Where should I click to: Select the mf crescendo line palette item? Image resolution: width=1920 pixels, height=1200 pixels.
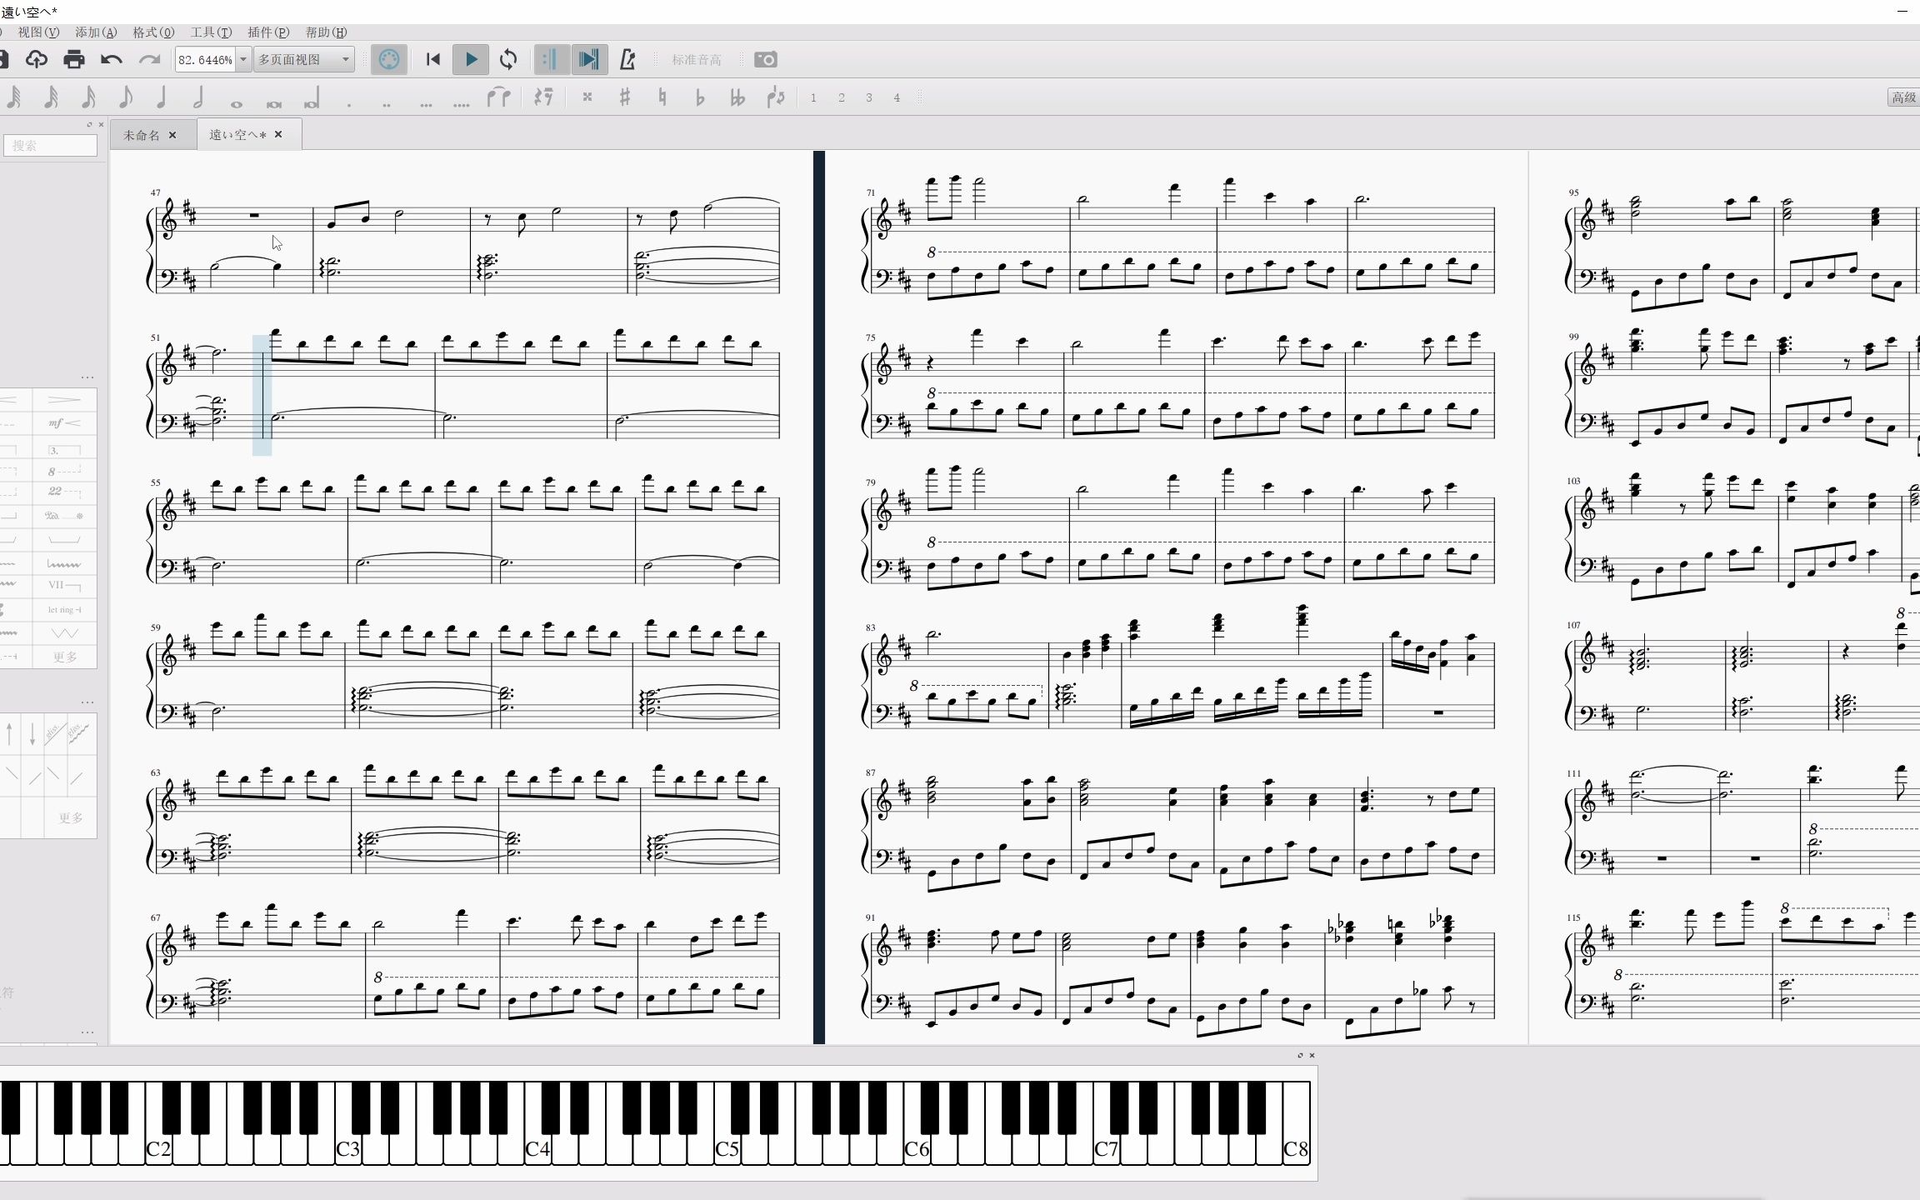tap(64, 423)
